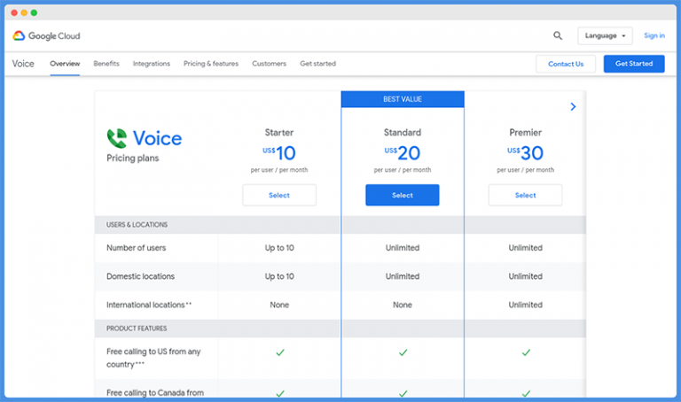Open Pricing & features tab
The image size is (681, 402).
point(211,64)
